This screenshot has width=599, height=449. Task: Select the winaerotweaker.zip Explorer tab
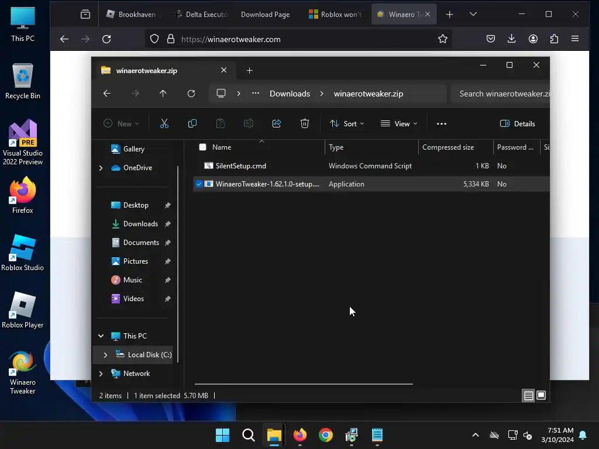(164, 71)
